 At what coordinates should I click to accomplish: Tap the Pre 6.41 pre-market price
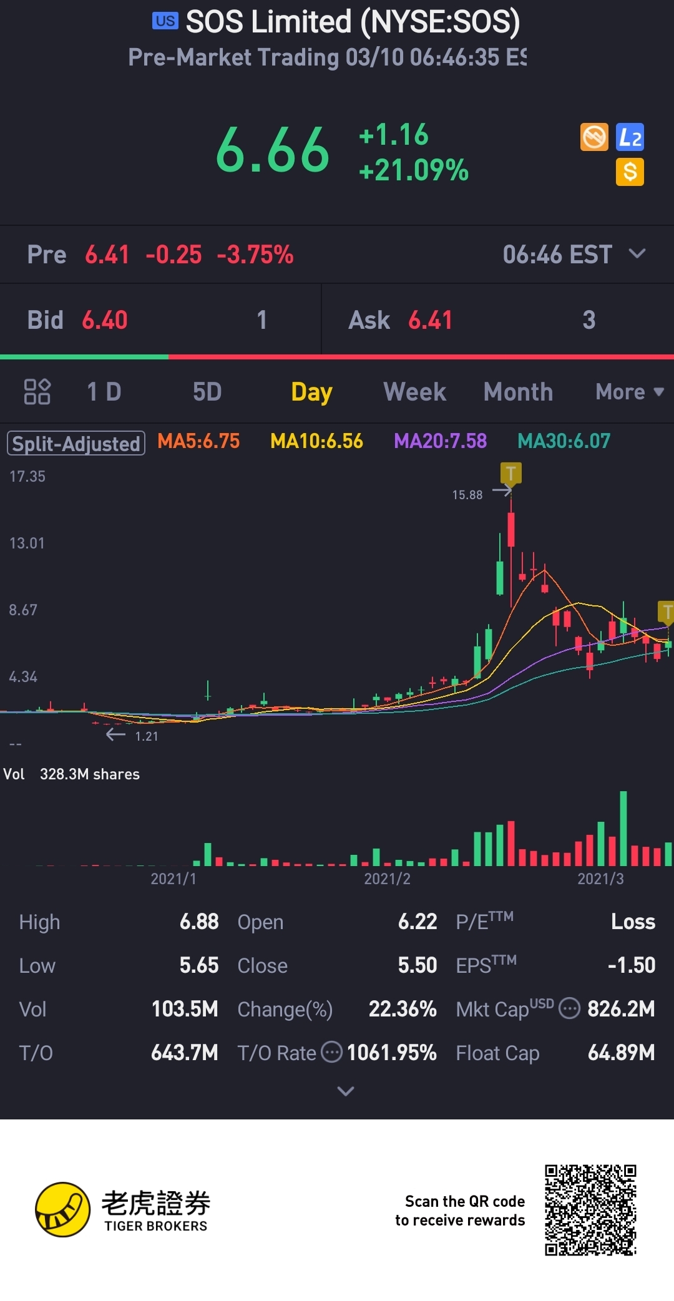[107, 255]
